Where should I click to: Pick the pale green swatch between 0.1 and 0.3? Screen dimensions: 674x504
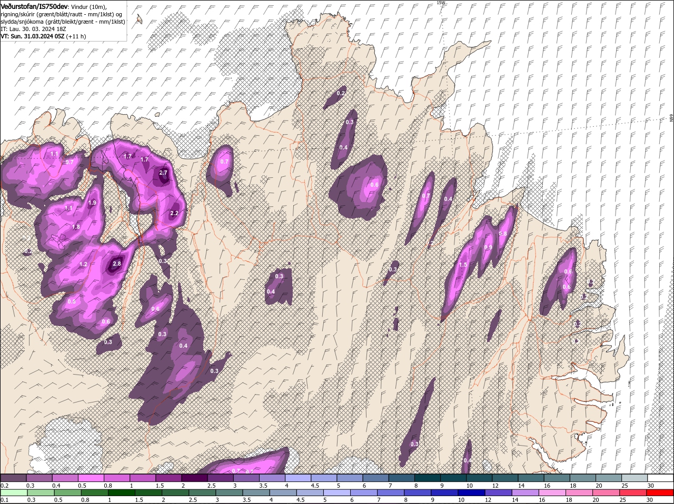pos(14,492)
